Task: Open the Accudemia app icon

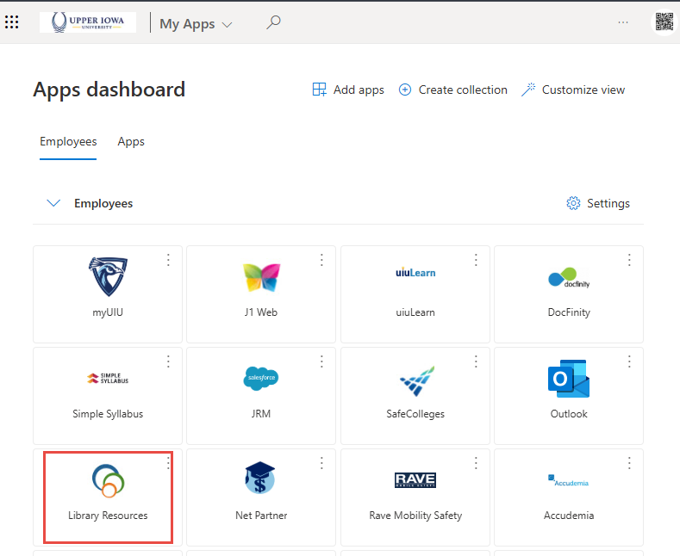Action: pos(569,480)
